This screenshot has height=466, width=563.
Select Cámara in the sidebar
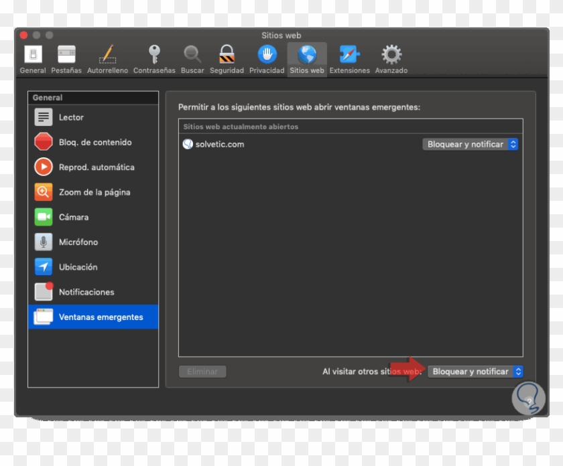[92, 217]
